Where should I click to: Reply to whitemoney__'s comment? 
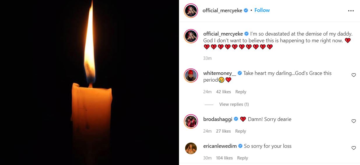pos(240,92)
